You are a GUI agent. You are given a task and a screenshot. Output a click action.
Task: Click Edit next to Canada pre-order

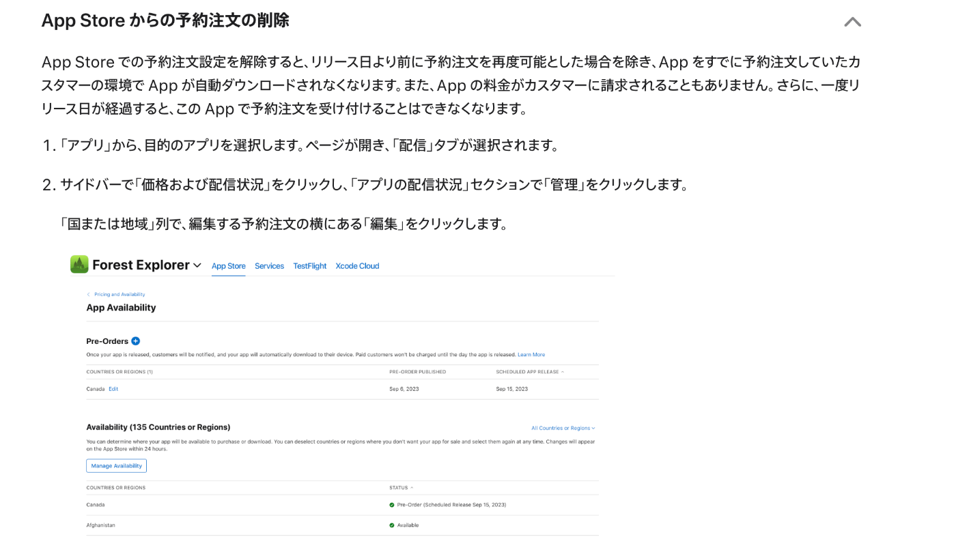click(x=113, y=389)
